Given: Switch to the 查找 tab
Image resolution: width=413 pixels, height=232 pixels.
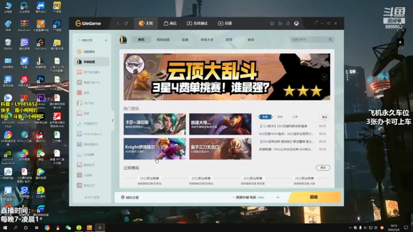Looking at the screenshot, I should (x=251, y=40).
